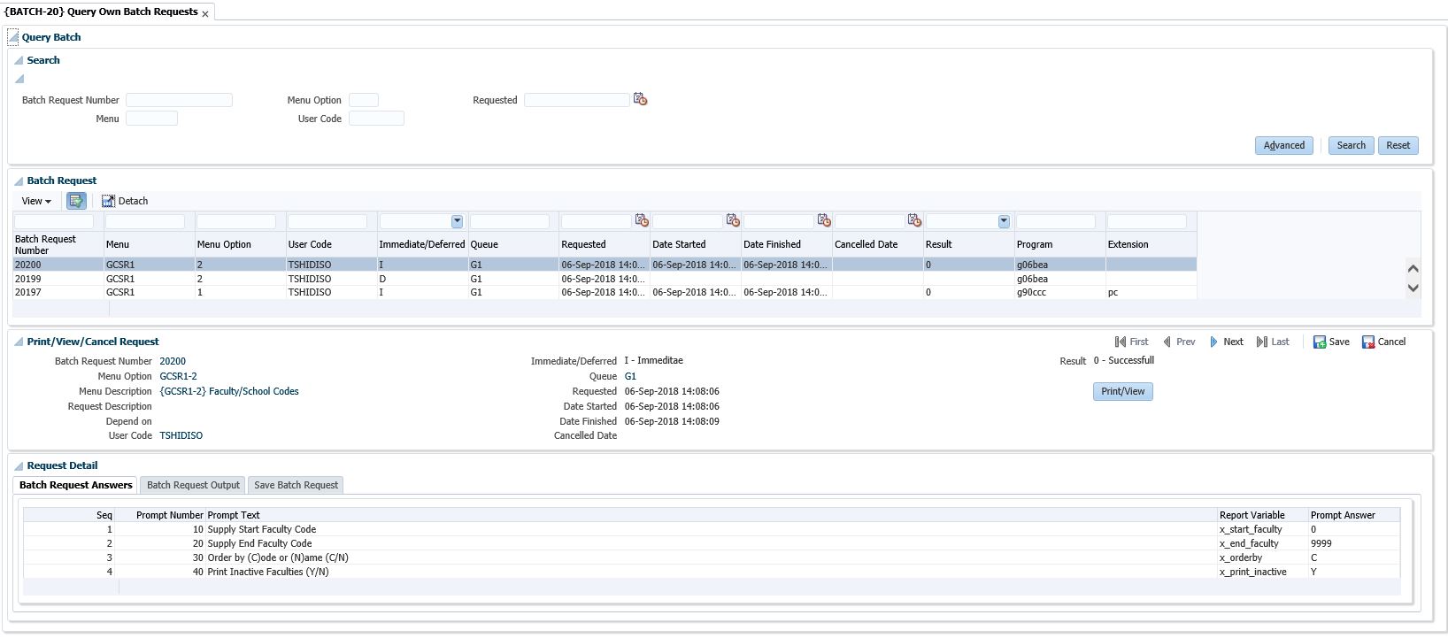Viewport: 1448px width, 638px height.
Task: Switch to Batch Request Answers tab
Action: (75, 485)
